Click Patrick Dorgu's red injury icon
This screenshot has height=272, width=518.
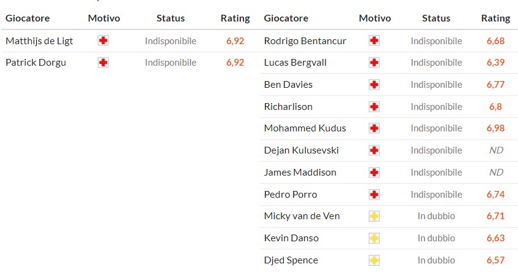coord(103,63)
